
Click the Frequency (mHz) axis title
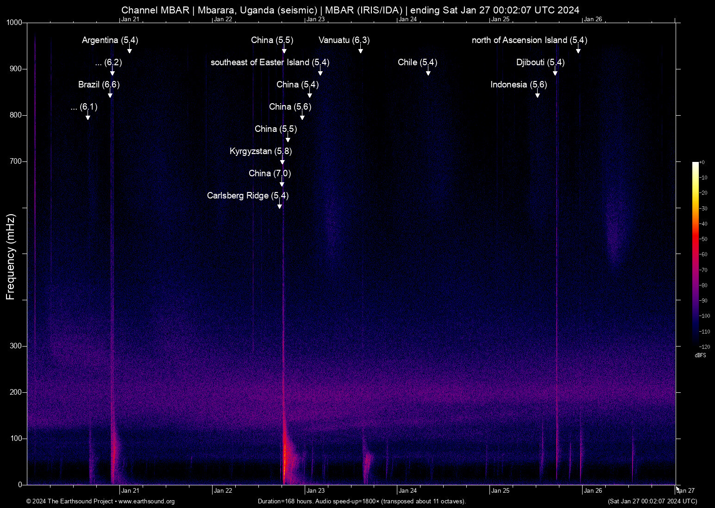click(11, 257)
